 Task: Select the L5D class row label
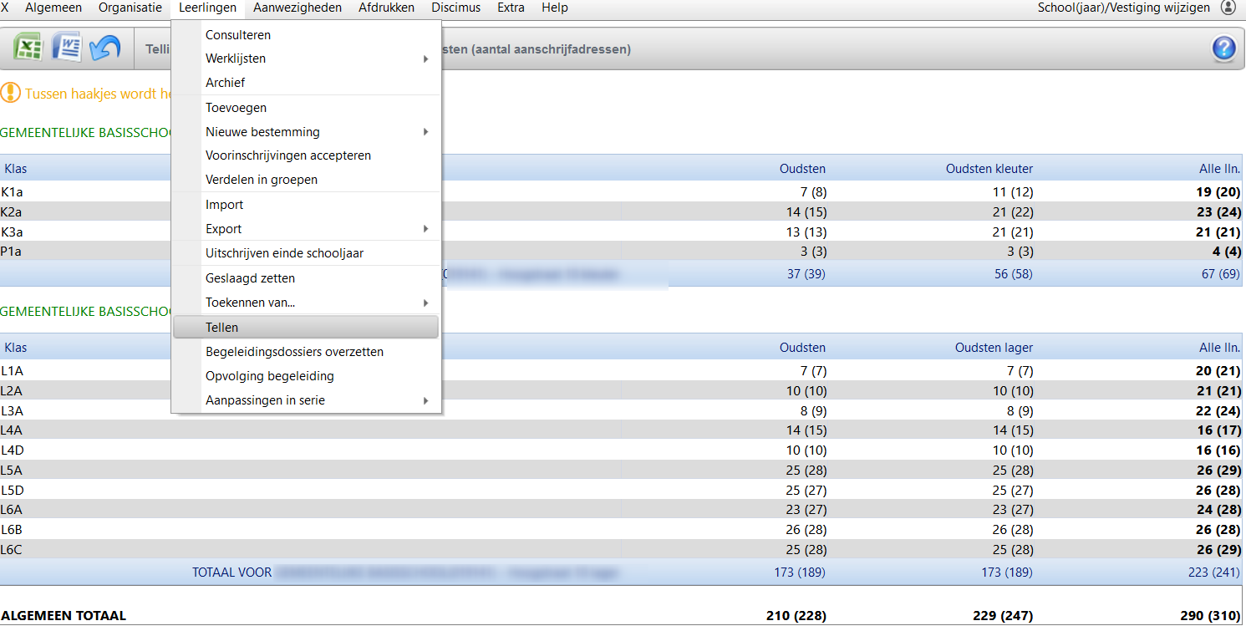(12, 490)
